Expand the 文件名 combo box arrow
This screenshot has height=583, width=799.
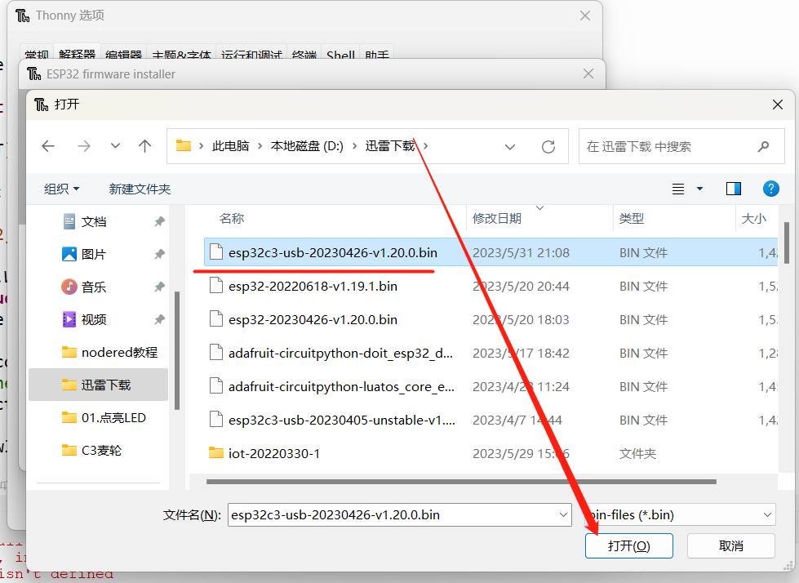563,514
